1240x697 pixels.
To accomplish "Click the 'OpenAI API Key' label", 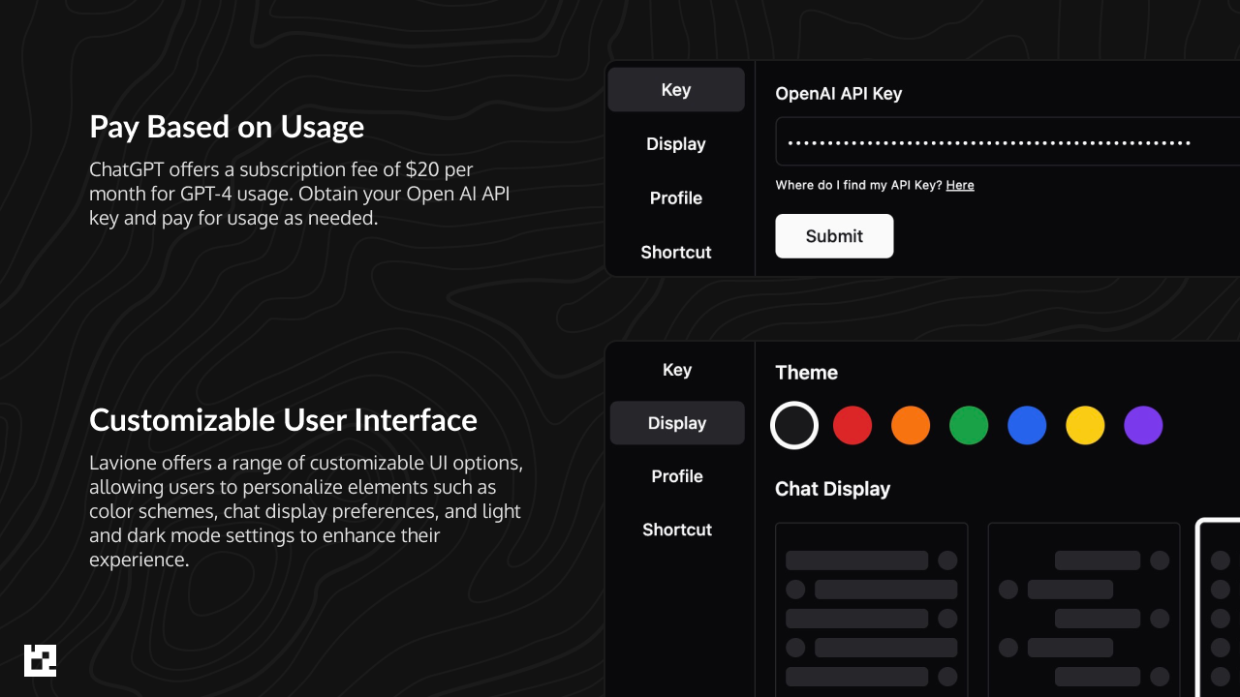I will (x=839, y=94).
